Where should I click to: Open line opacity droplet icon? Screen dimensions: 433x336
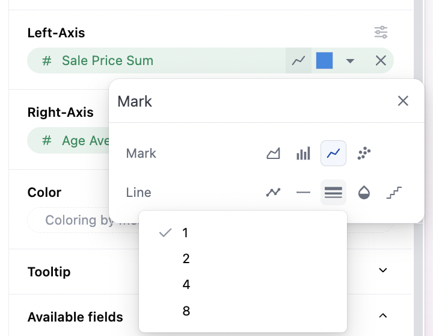click(364, 193)
